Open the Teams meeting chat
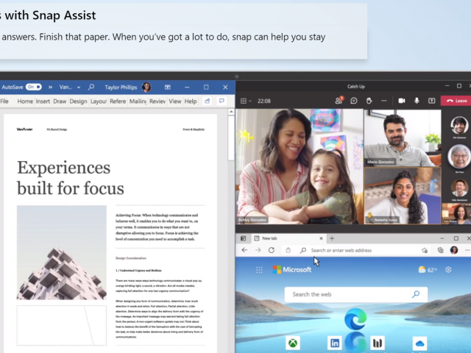Viewport: 471px width, 353px height. 354,101
